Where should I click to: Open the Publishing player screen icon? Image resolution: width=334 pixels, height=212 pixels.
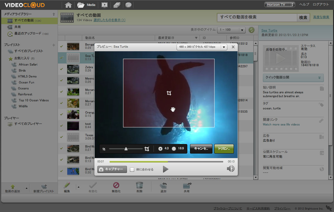click(104, 5)
